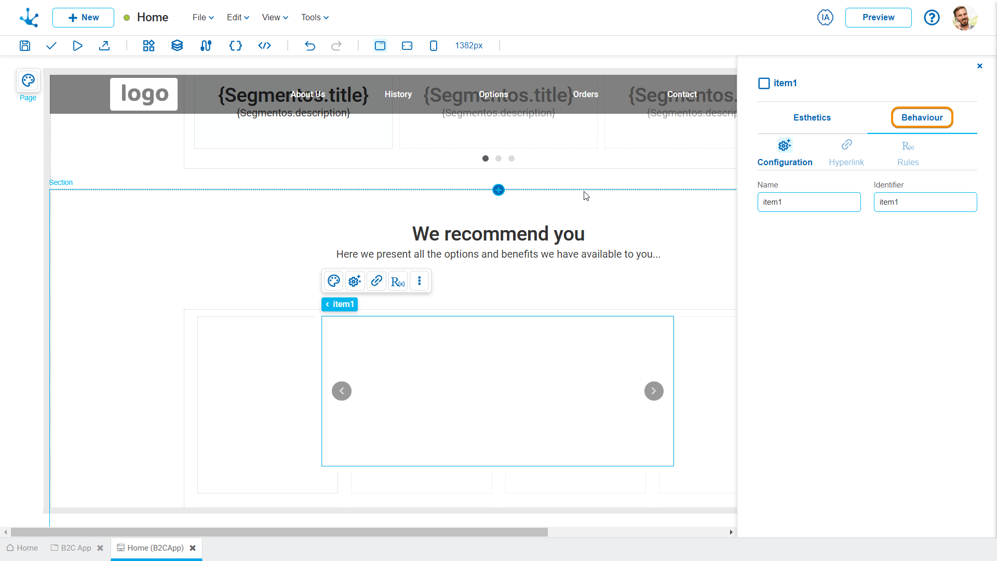Click the Preview button
The width and height of the screenshot is (997, 561).
(x=879, y=17)
